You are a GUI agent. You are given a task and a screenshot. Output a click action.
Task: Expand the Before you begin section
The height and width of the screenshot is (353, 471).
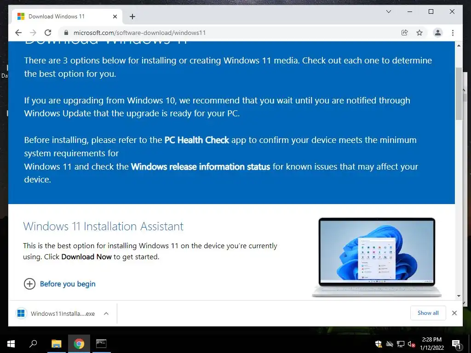(59, 284)
